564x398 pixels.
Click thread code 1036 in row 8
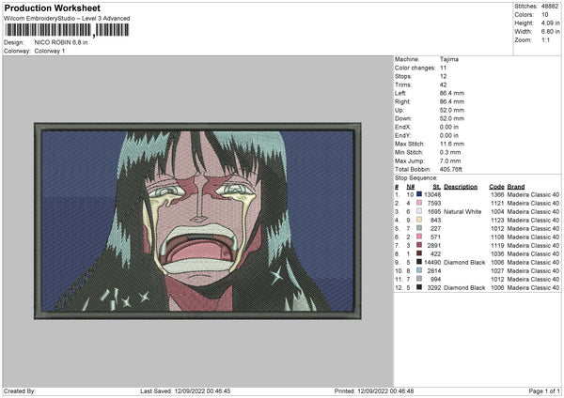coord(497,254)
